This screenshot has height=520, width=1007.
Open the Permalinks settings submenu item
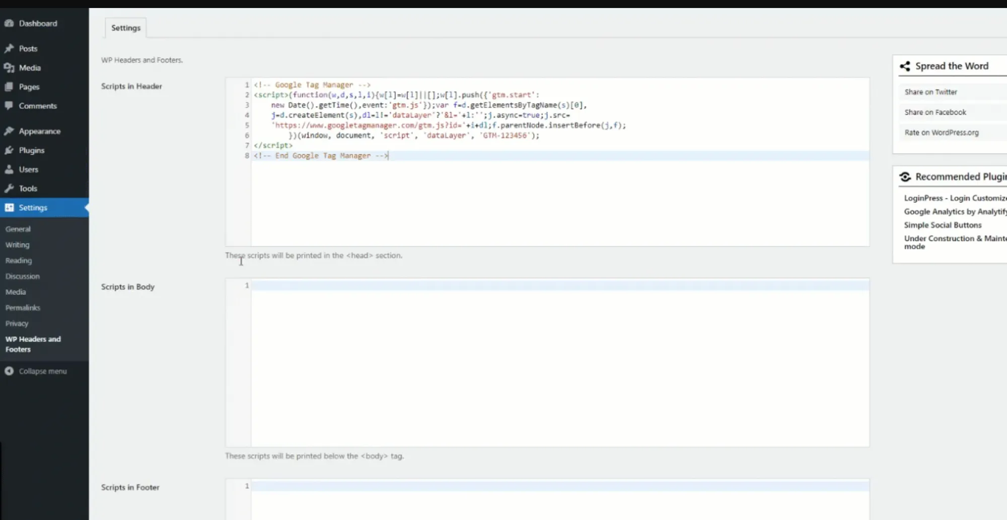click(23, 308)
